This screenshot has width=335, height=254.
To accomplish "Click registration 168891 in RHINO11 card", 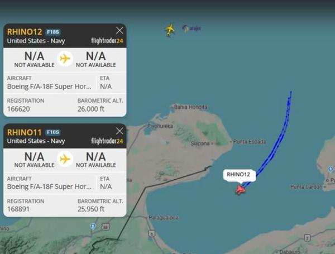I will click(18, 209).
